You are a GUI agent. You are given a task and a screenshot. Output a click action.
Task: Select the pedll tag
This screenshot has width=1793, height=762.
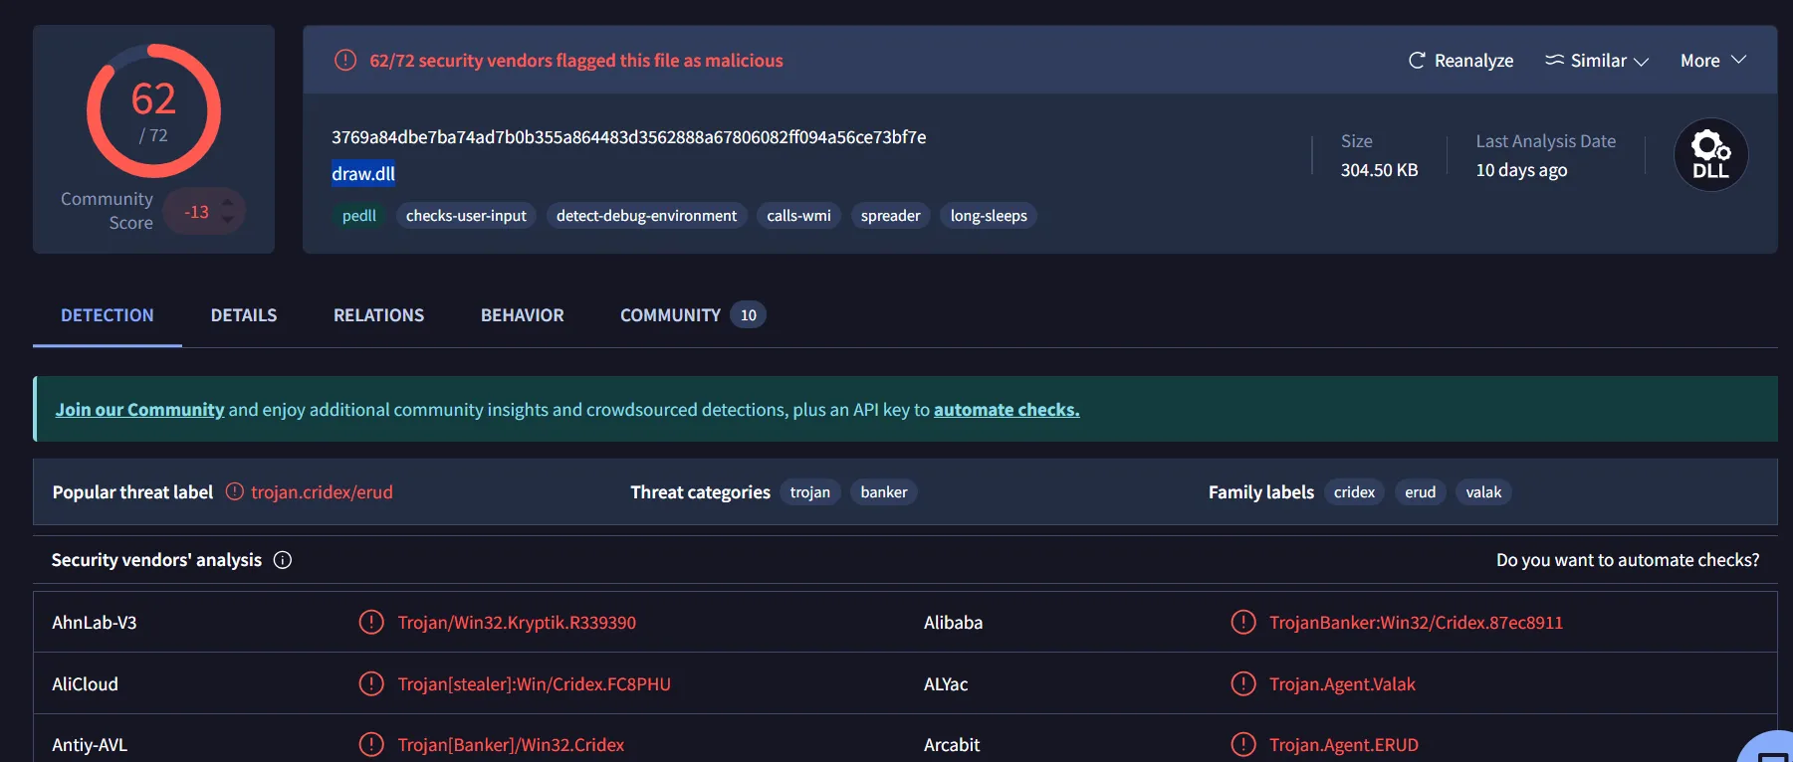pyautogui.click(x=359, y=216)
